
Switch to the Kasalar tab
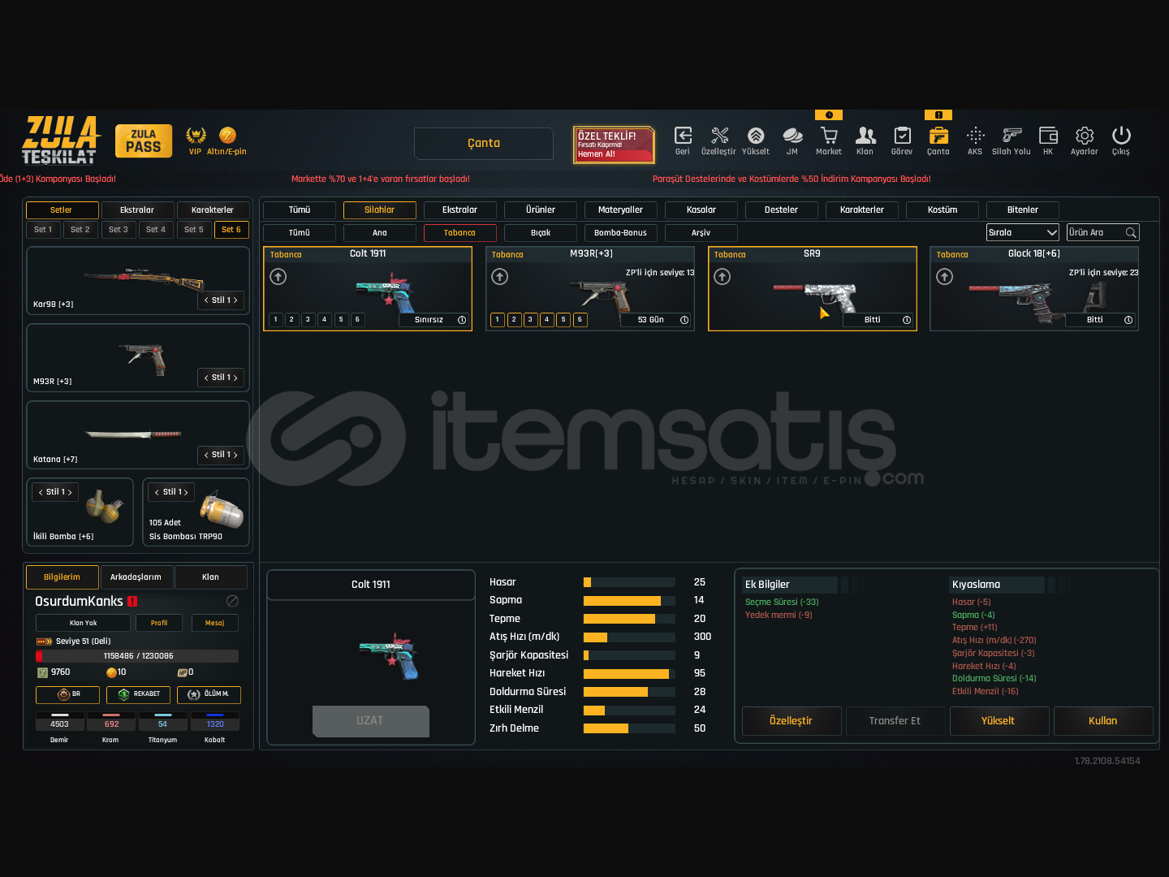pyautogui.click(x=701, y=210)
